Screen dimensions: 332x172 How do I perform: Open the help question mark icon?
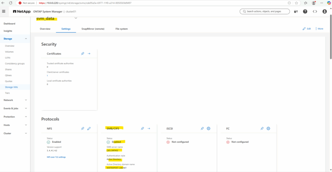(305, 11)
